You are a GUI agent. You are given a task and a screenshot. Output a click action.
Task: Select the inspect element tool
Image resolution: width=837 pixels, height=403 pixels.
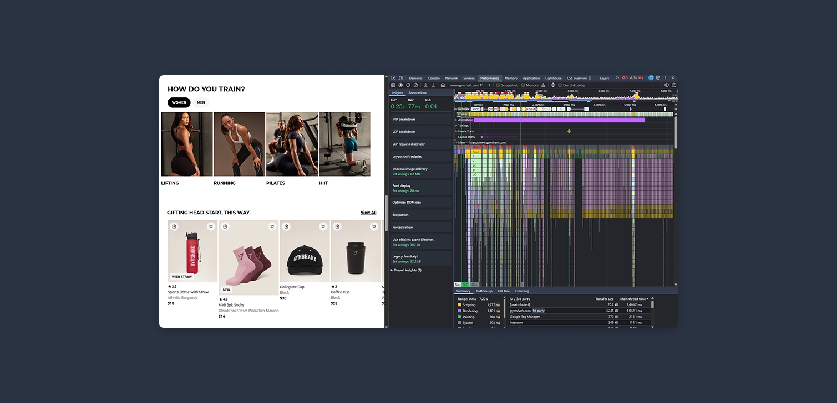393,78
